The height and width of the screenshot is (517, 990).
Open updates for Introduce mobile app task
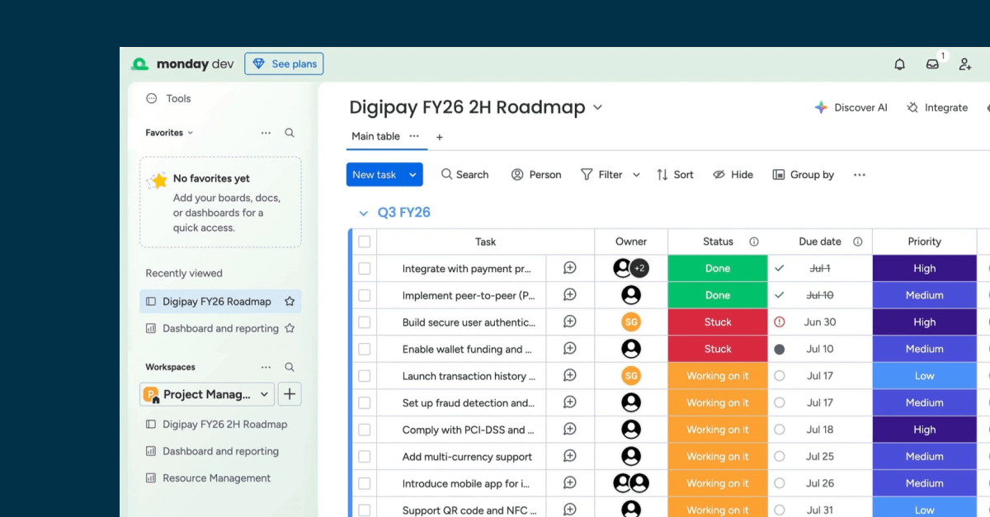coord(569,482)
